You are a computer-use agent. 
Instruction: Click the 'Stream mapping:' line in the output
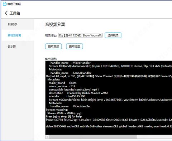(57, 110)
